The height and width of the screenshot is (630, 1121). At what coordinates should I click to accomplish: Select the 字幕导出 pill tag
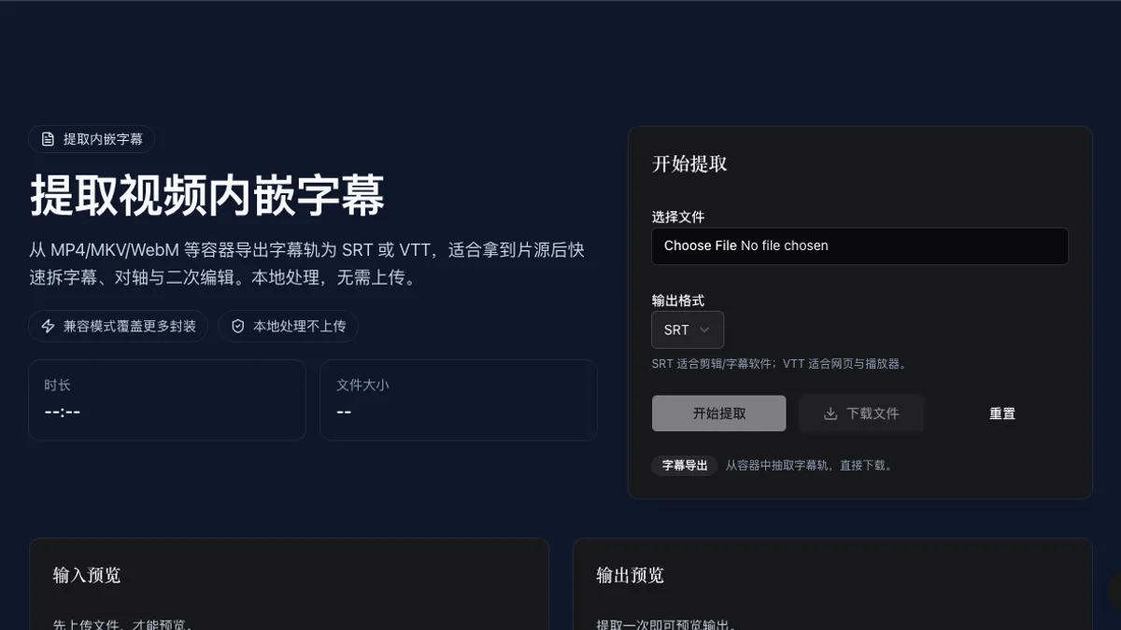(685, 465)
